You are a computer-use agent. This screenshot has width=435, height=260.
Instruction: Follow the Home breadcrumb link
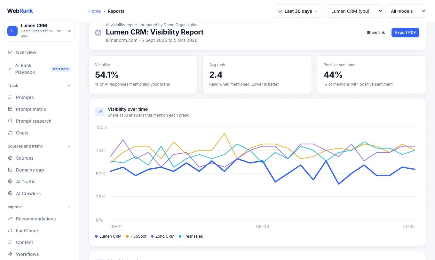[94, 11]
